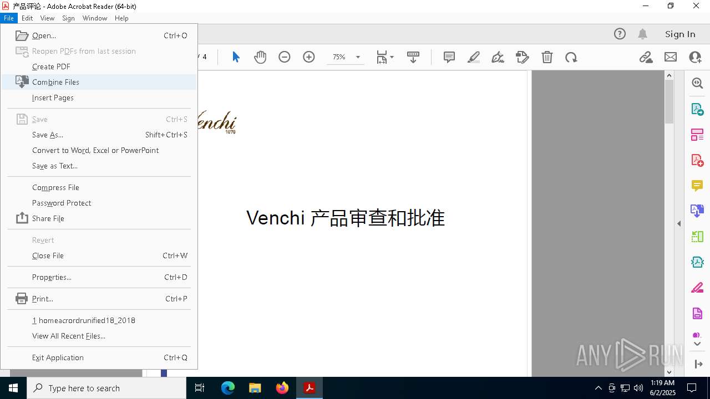The image size is (710, 399).
Task: Collapse the right tools pane arrow
Action: pos(679,224)
